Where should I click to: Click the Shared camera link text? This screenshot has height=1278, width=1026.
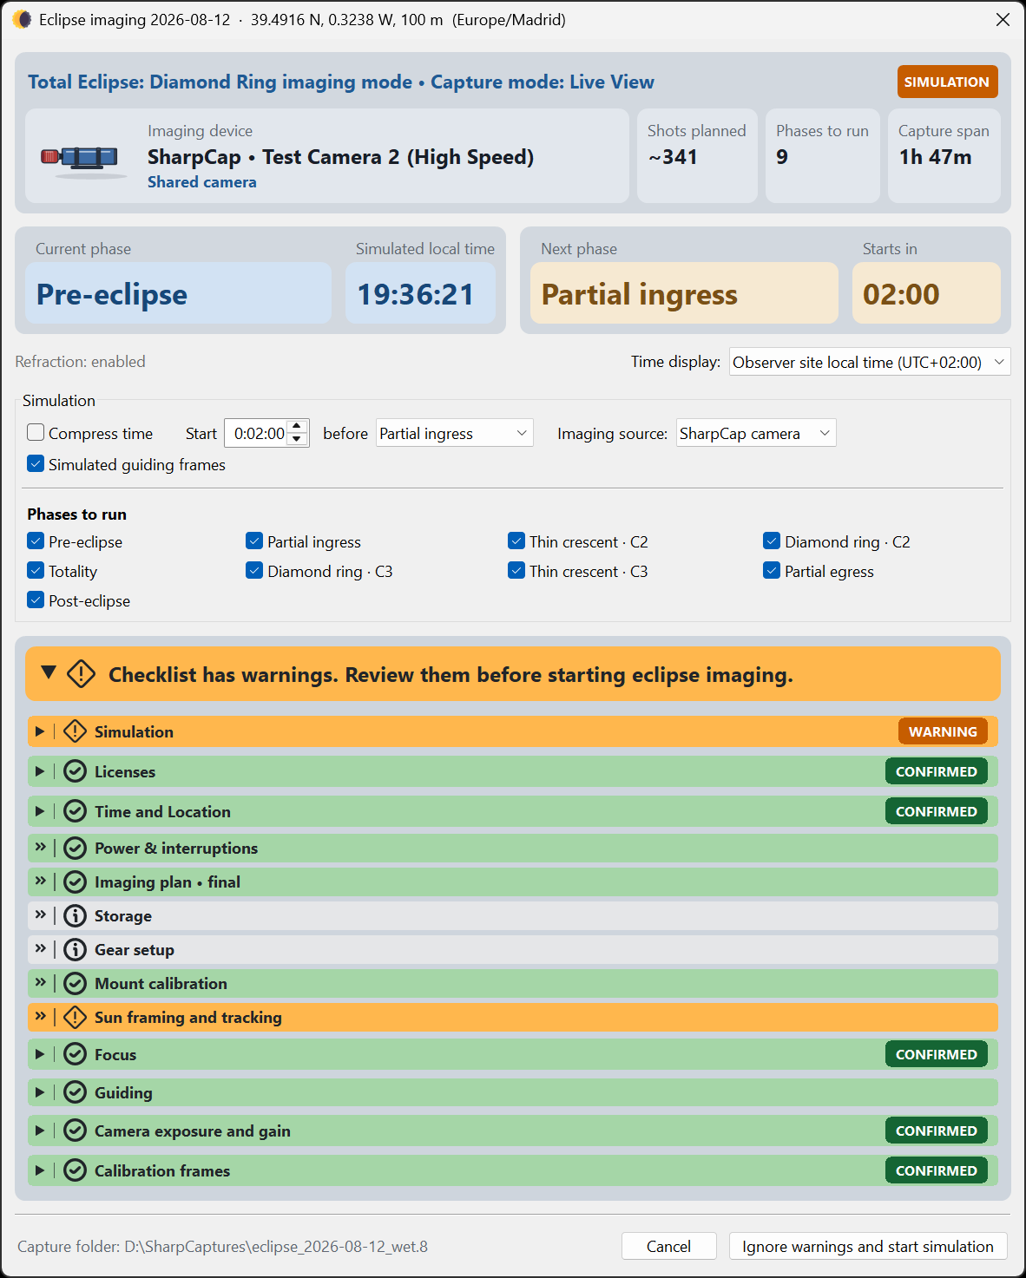[202, 182]
